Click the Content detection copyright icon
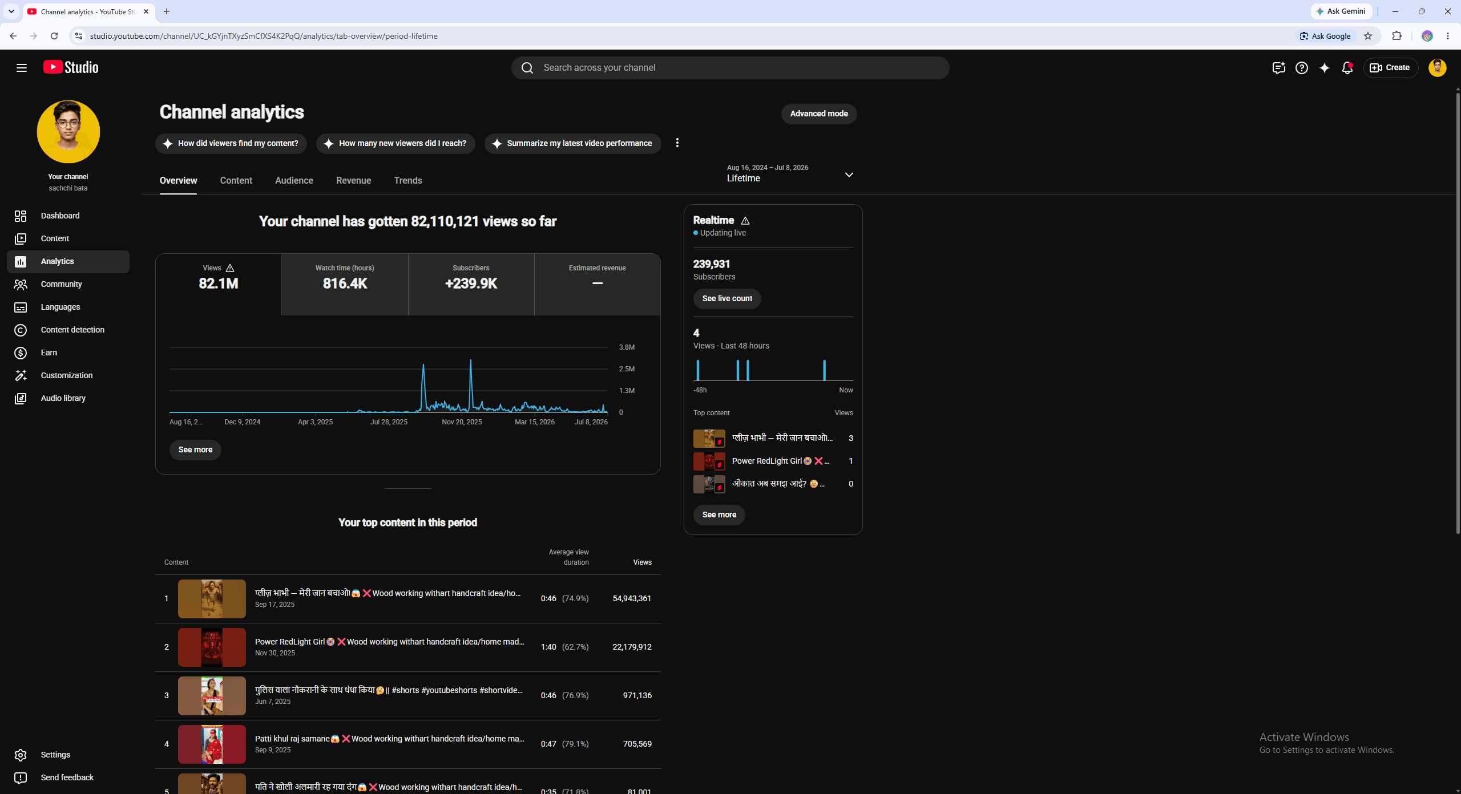Image resolution: width=1461 pixels, height=794 pixels. [21, 330]
